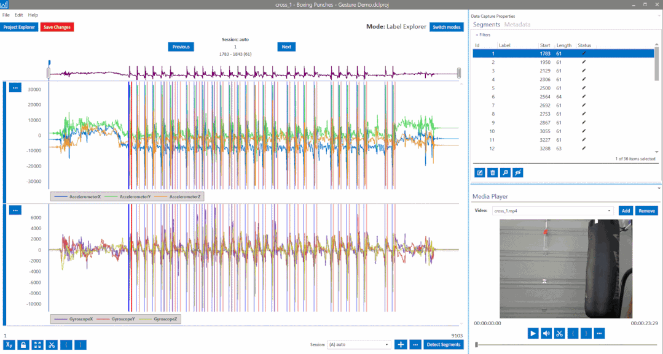Click the scissors icon below the graphs

(52, 345)
